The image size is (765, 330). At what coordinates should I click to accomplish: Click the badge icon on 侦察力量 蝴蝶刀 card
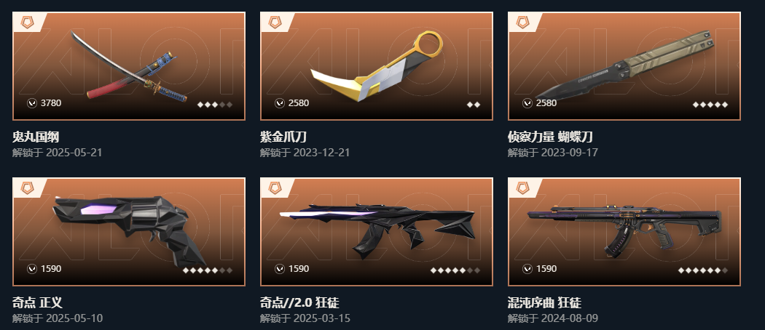click(x=523, y=23)
